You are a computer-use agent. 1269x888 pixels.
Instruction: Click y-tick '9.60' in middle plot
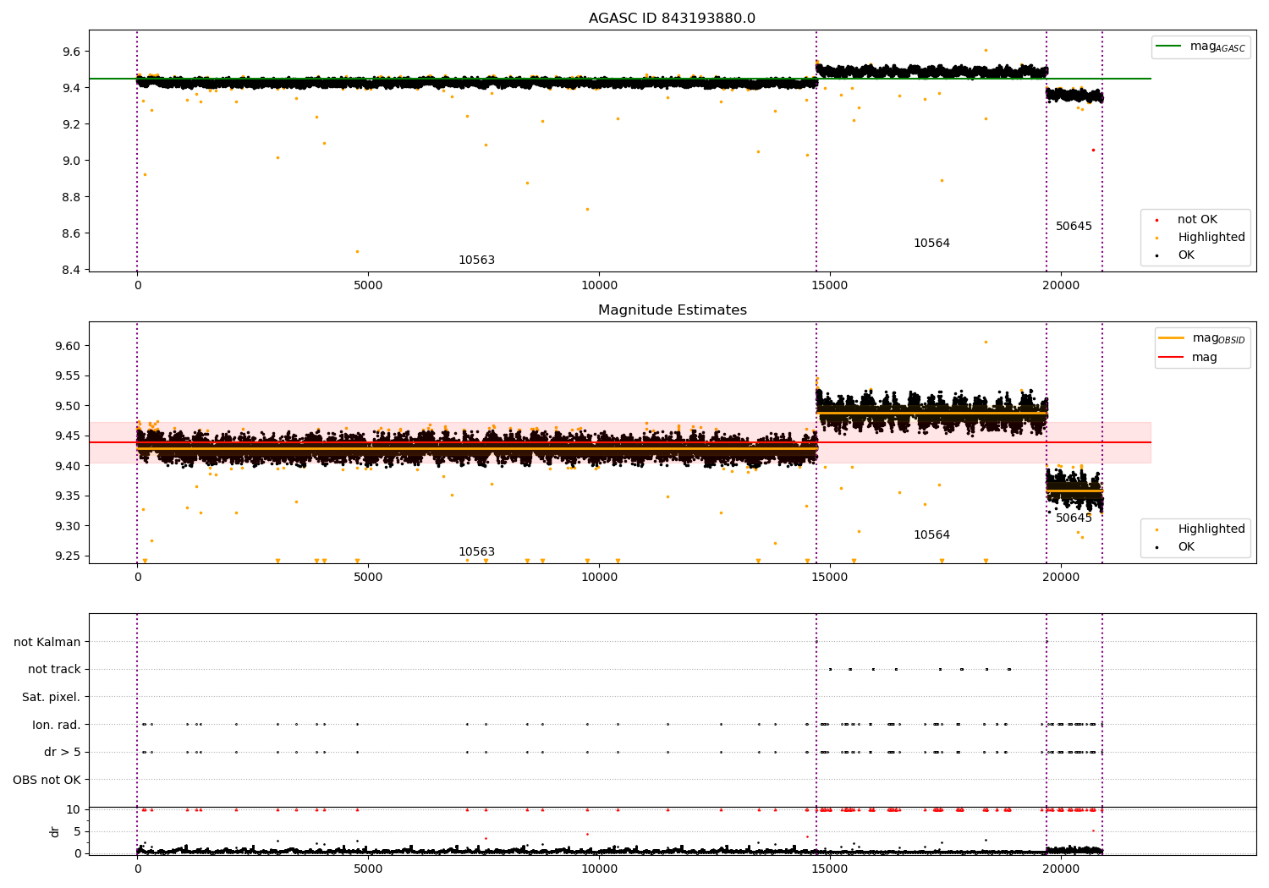[68, 346]
